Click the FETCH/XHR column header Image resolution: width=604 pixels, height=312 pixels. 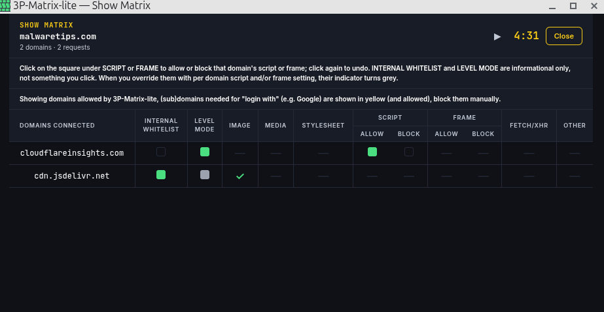[x=529, y=126]
